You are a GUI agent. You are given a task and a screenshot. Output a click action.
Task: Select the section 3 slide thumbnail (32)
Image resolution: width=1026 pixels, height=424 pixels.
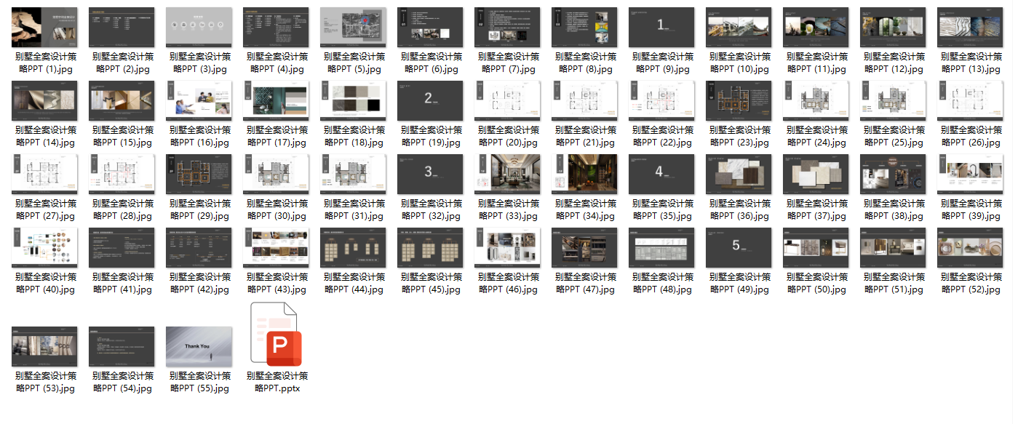pyautogui.click(x=430, y=174)
